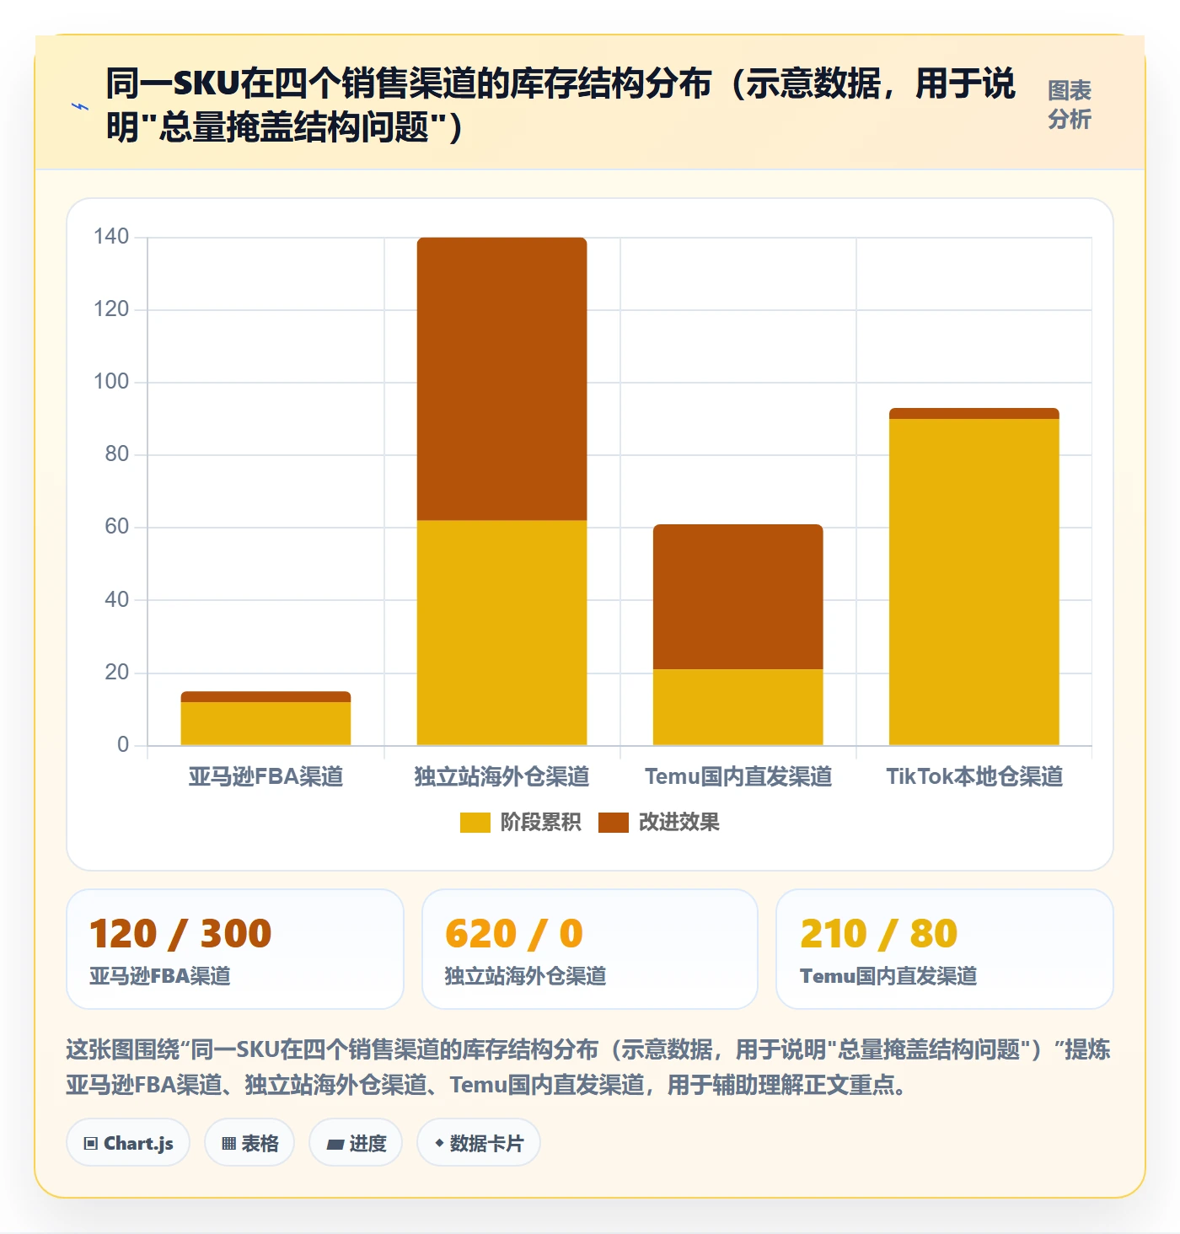Toggle the 阶段累积 legend swatch
The width and height of the screenshot is (1180, 1234).
475,823
